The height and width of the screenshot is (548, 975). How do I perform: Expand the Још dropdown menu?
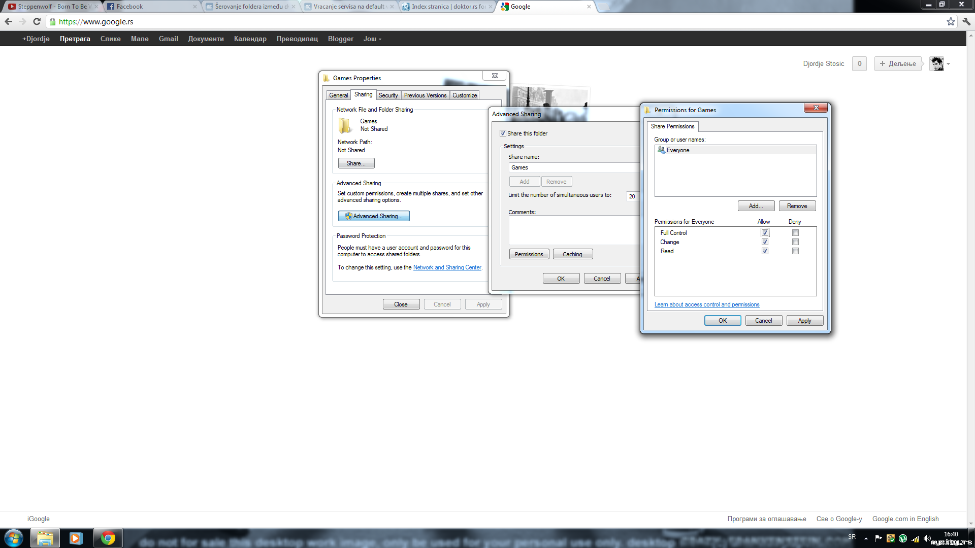(x=372, y=39)
